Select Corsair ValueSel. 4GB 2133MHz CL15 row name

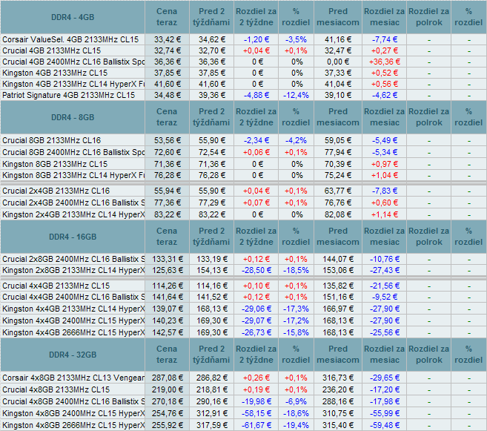pos(70,39)
